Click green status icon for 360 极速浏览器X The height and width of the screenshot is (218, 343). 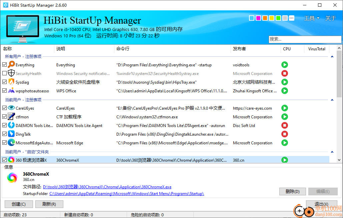285,160
